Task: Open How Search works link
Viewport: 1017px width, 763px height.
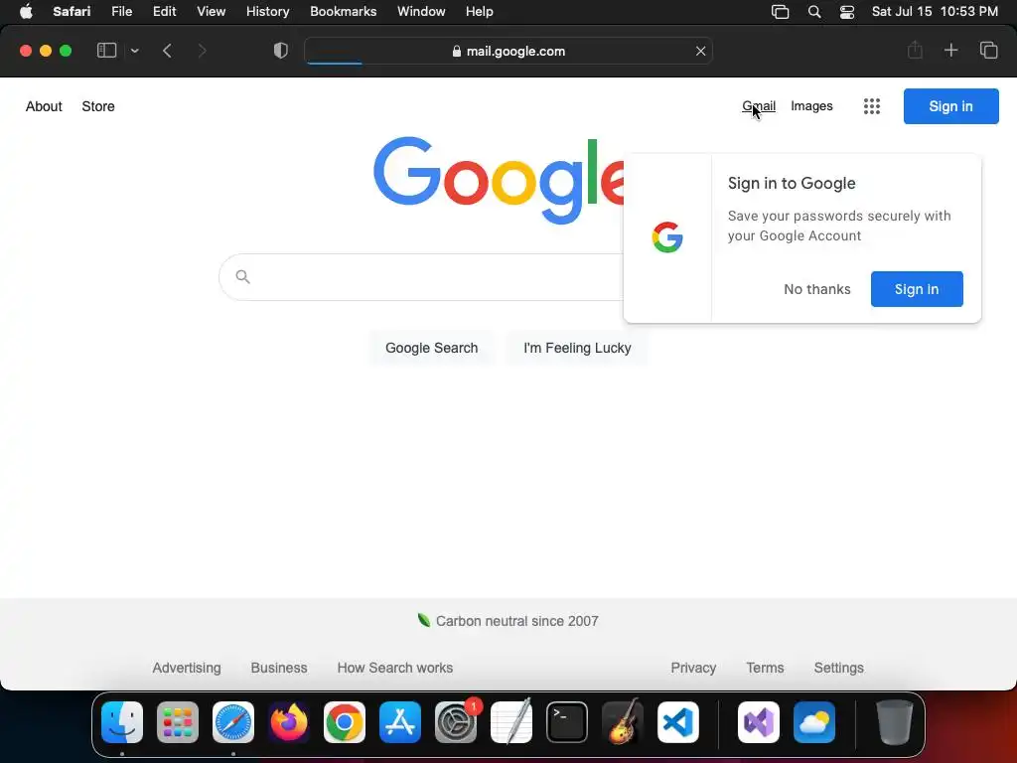Action: (x=395, y=668)
